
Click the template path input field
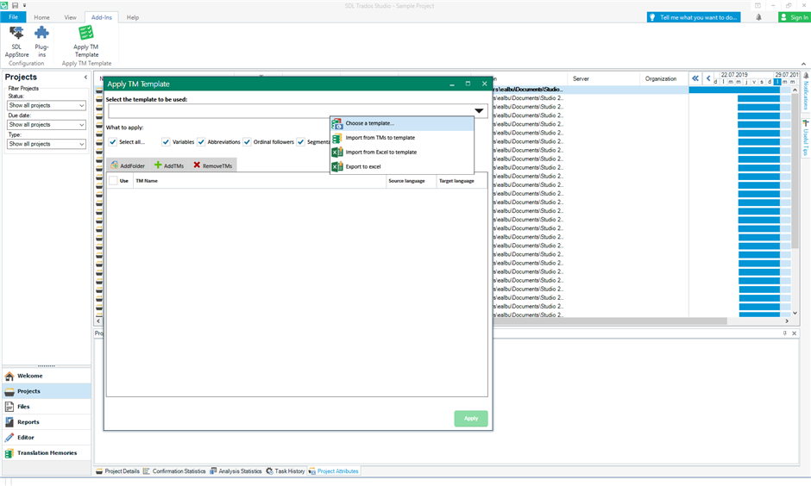[x=291, y=110]
